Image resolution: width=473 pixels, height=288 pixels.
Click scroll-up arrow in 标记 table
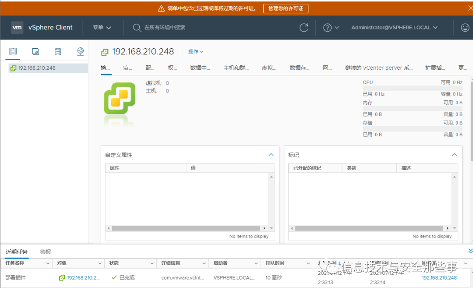point(454,177)
